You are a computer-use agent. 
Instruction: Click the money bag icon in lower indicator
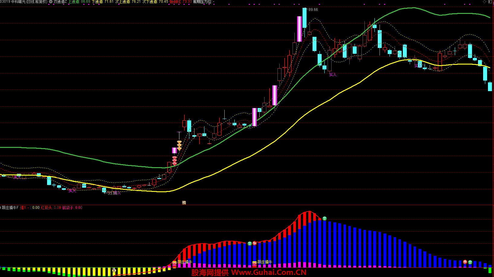(114, 269)
